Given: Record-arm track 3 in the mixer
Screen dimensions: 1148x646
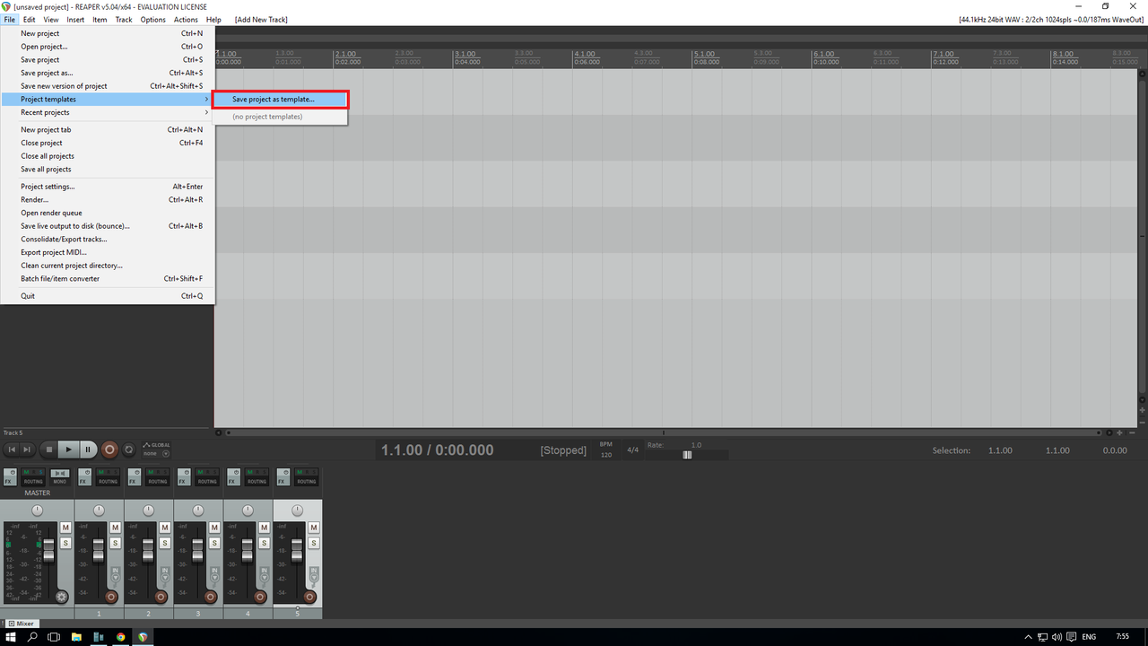Looking at the screenshot, I should (x=211, y=597).
